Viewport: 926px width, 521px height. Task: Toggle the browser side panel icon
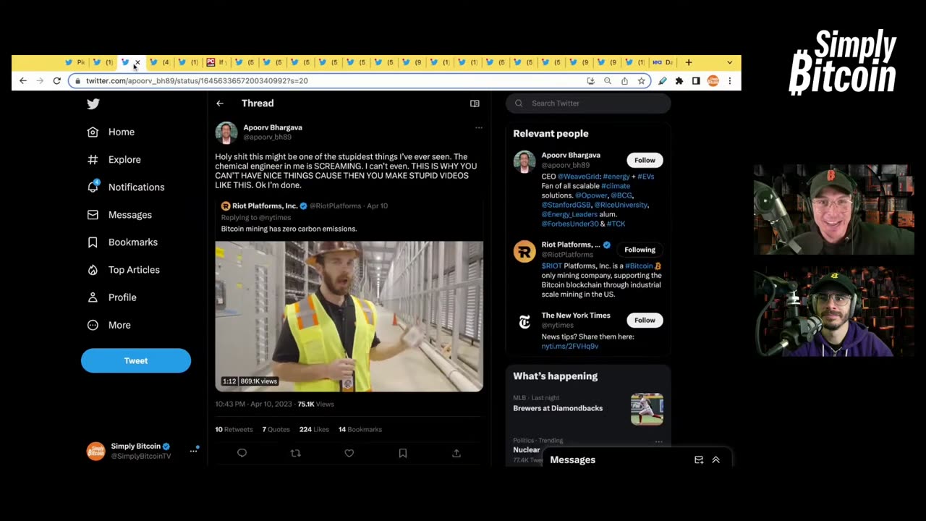tap(696, 81)
